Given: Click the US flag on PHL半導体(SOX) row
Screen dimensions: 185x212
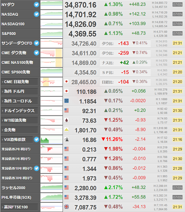Looking at the screenshot, I should point(66,197).
